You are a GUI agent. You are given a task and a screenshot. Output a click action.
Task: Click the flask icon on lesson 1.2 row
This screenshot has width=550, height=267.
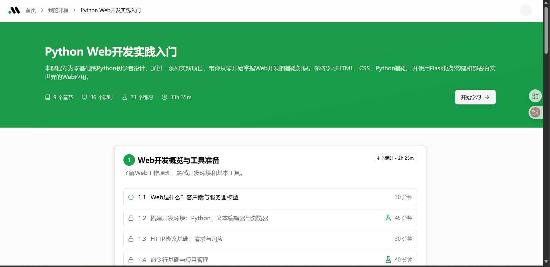388,218
